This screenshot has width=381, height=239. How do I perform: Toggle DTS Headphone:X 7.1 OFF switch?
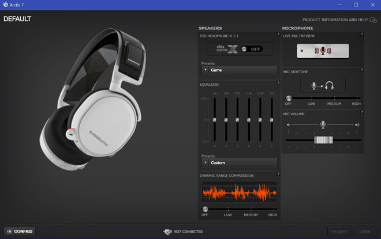pos(252,49)
